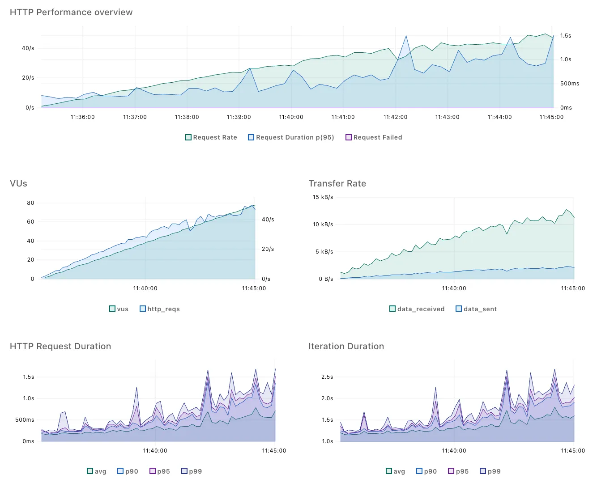Toggle the Request Duration p(95) legend swatch
597x487 pixels.
pyautogui.click(x=251, y=137)
